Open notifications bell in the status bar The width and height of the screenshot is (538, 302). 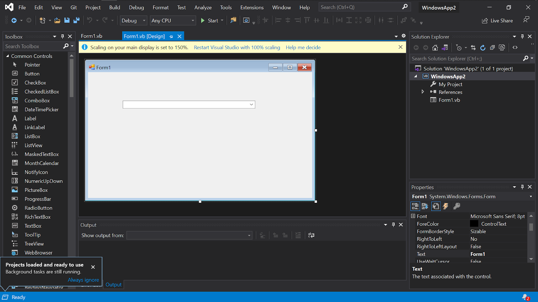[x=526, y=297]
